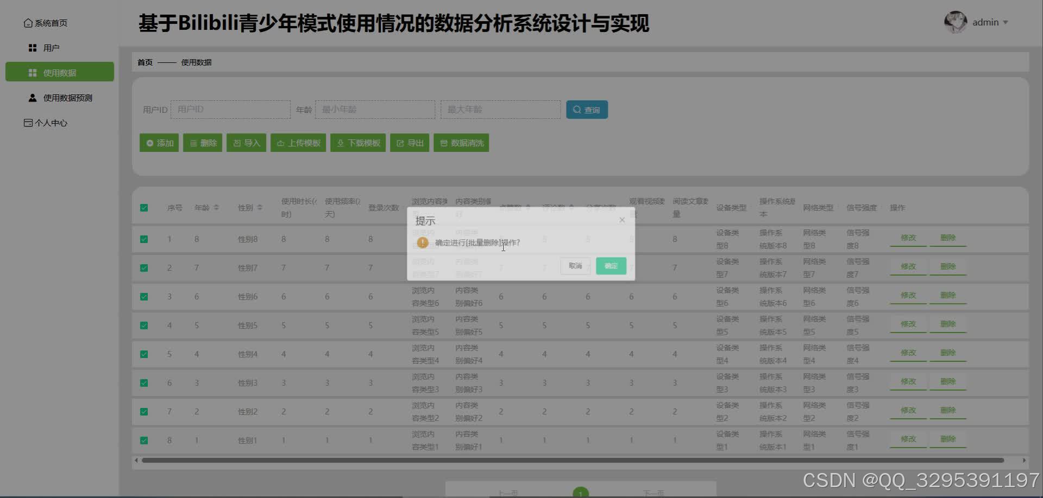
Task: Select the 导出 (Export) function
Action: pyautogui.click(x=410, y=143)
